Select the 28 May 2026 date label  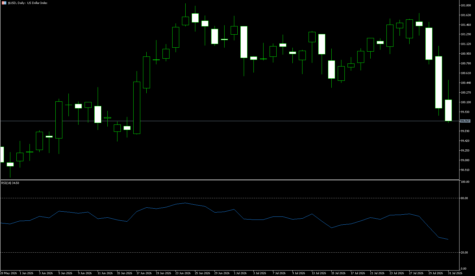[x=9, y=273]
